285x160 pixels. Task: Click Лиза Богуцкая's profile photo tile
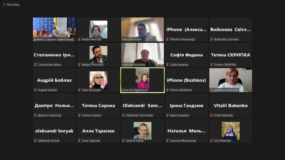[x=98, y=80]
